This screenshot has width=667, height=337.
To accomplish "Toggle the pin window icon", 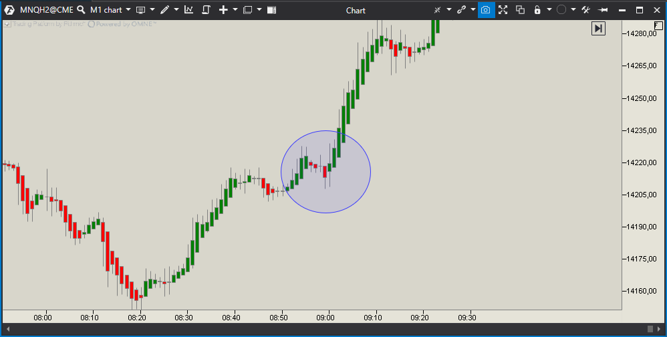I will click(603, 10).
